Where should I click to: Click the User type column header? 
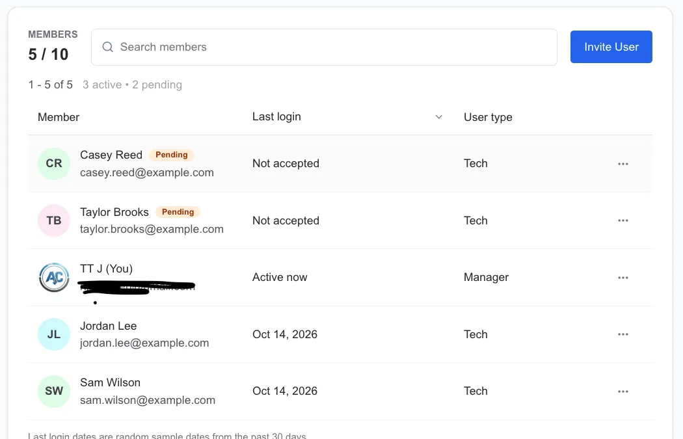[488, 117]
